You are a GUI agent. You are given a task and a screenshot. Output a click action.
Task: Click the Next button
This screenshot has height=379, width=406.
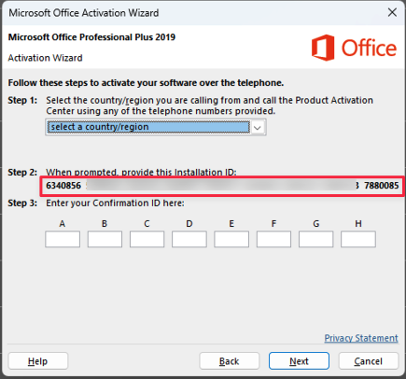299,361
